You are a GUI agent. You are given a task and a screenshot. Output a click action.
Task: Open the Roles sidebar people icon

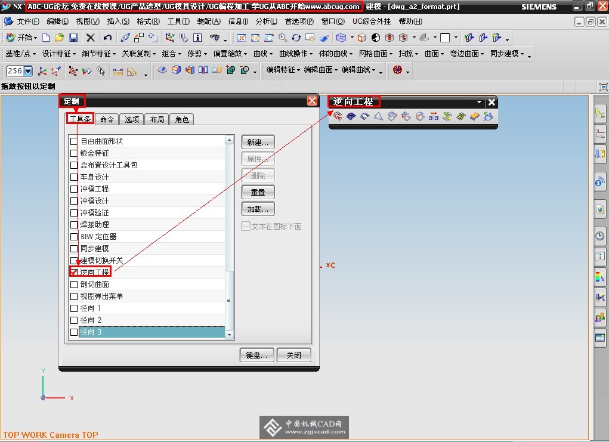[x=600, y=317]
